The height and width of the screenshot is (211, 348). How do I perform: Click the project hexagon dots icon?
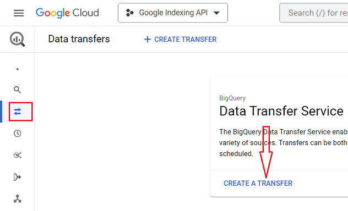pyautogui.click(x=129, y=13)
